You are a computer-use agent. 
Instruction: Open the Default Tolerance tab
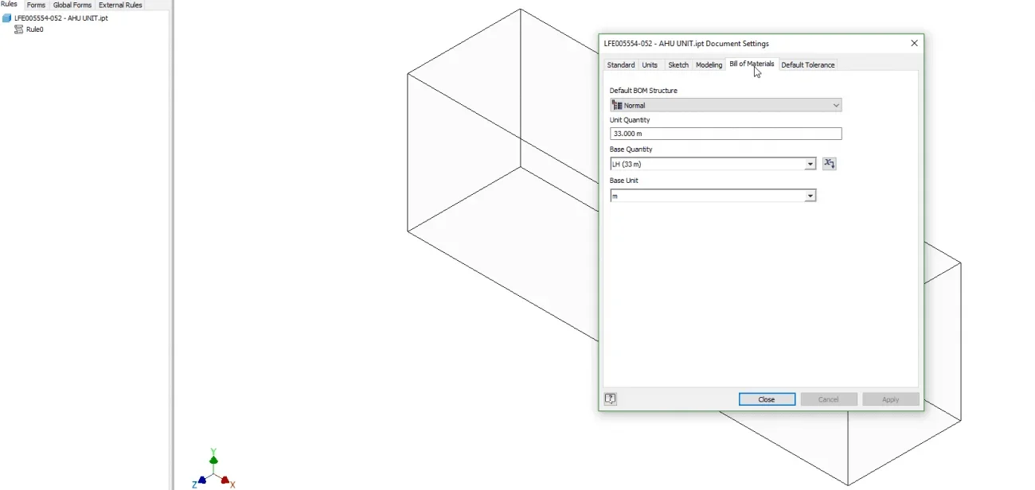click(808, 65)
